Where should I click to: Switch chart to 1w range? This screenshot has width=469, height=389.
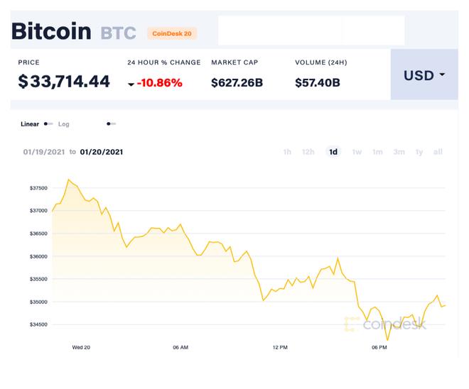357,152
